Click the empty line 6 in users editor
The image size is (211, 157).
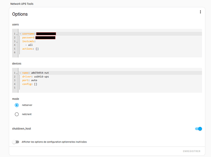point(110,52)
